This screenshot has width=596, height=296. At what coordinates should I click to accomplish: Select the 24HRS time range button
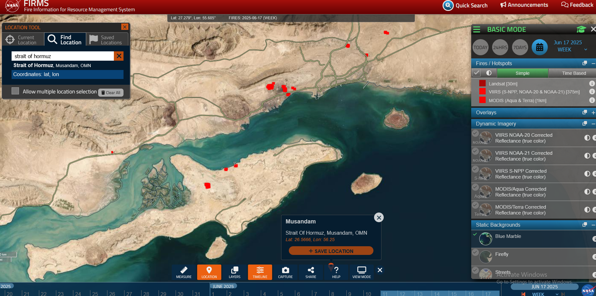[500, 48]
